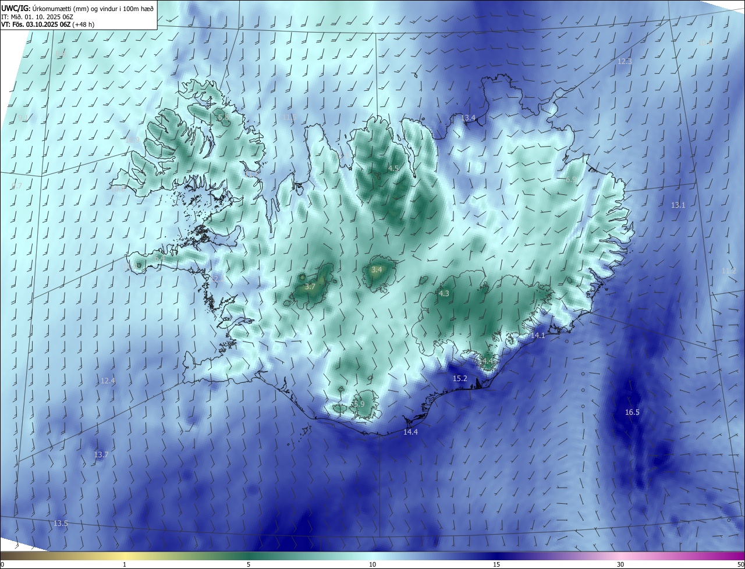Click the colorbar tick label 1
745x569 pixels.
coord(125,564)
